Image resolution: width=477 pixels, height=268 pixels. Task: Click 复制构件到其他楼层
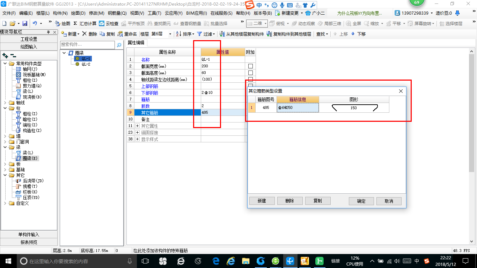point(289,34)
